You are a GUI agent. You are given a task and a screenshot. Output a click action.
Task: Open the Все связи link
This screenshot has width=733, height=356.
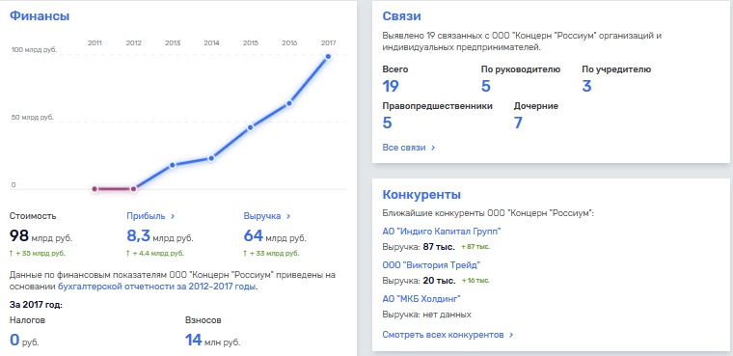(409, 148)
